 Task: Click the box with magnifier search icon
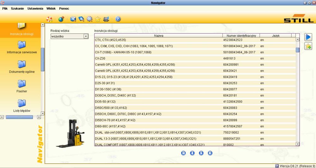[x=73, y=19]
